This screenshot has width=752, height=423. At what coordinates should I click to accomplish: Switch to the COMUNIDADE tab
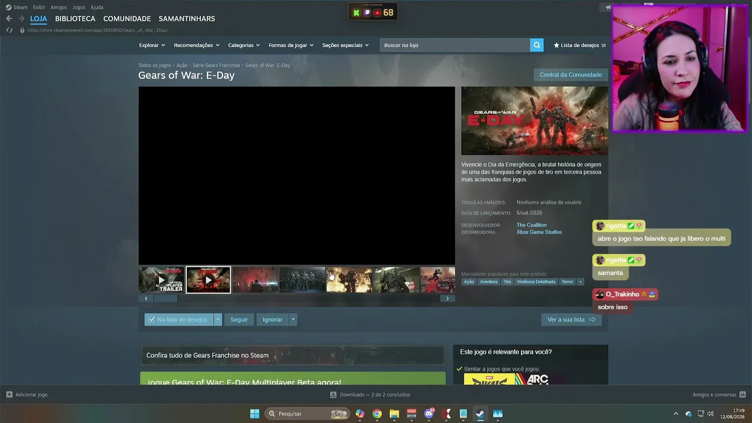pyautogui.click(x=127, y=19)
